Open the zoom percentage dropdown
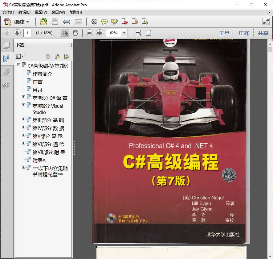Viewport: 273px width, 259px height. coord(124,33)
